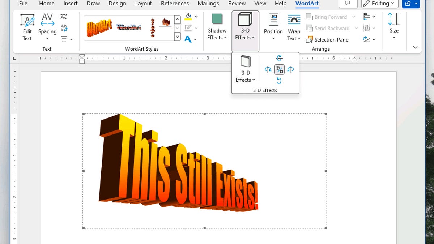Screen dimensions: 434x244
Task: Apply the Shape Fill paint bucket
Action: tap(188, 17)
